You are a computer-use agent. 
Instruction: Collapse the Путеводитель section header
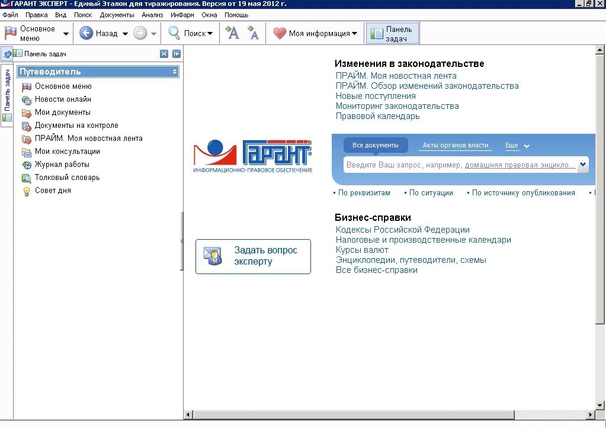click(x=175, y=72)
